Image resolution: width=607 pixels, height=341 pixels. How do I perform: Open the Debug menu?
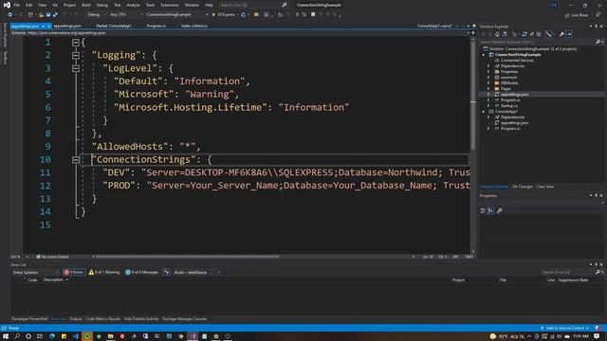102,5
